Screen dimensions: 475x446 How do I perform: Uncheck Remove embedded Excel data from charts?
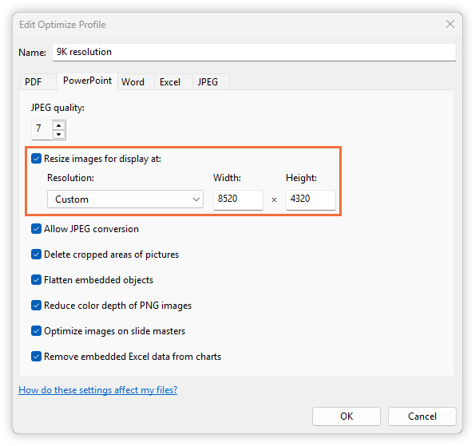point(36,356)
